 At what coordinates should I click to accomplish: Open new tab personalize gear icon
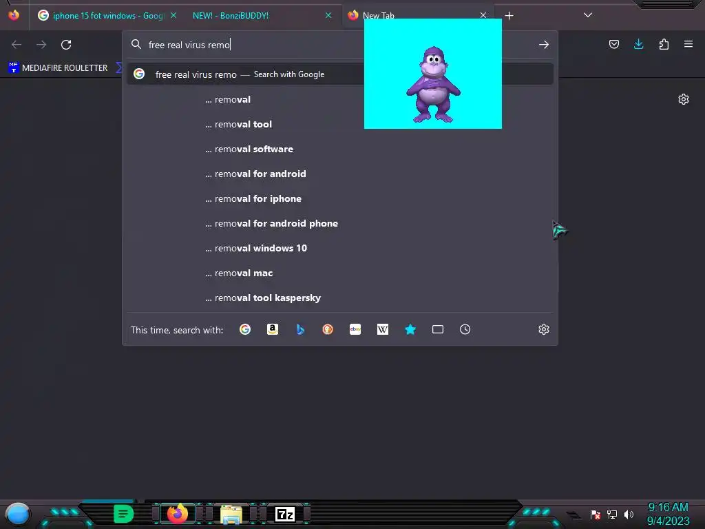pyautogui.click(x=684, y=99)
